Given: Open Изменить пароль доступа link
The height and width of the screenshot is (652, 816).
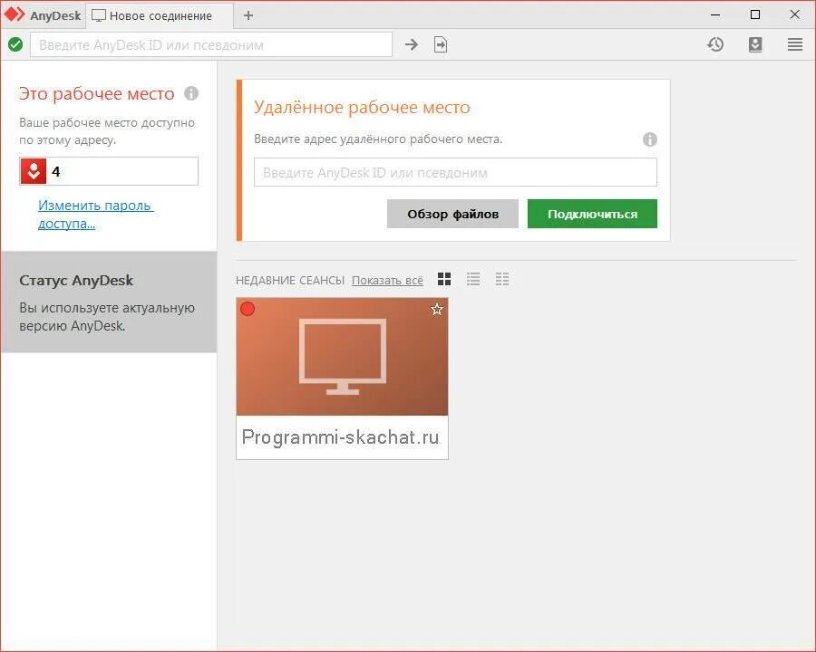Looking at the screenshot, I should (96, 215).
